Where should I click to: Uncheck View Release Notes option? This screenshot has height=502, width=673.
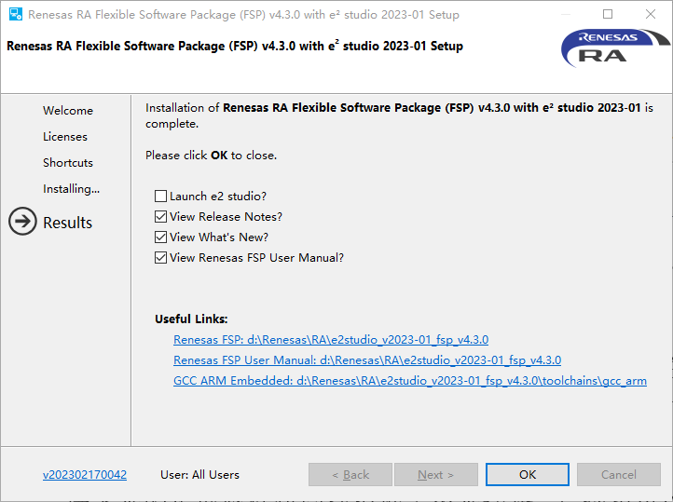pyautogui.click(x=160, y=217)
